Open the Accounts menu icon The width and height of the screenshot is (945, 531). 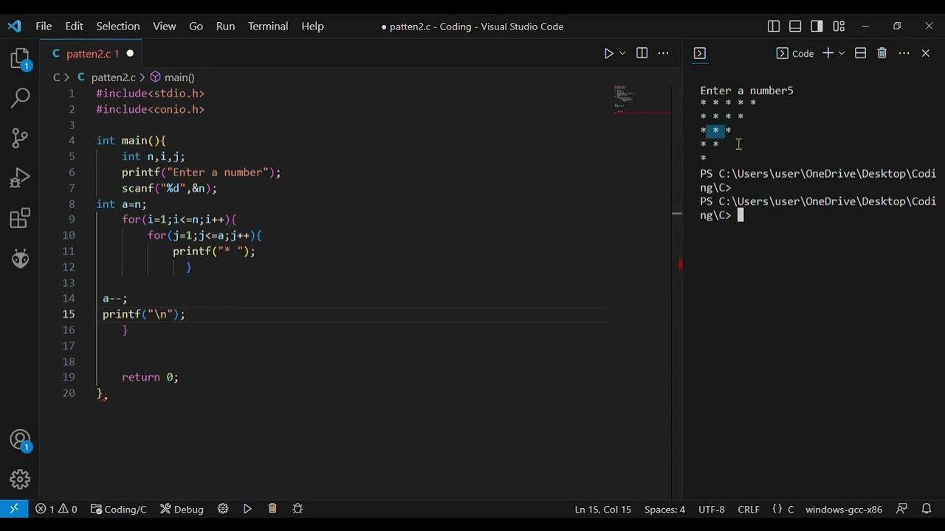click(x=20, y=440)
